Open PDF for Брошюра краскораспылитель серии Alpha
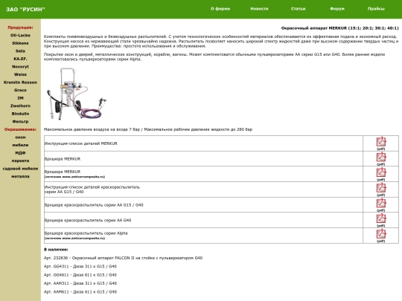The height and width of the screenshot is (301, 402). pos(381,233)
